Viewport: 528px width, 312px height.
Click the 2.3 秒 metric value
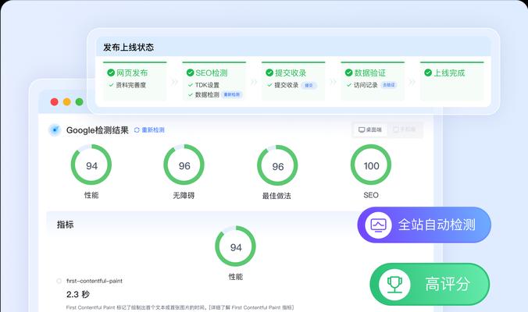tap(78, 295)
